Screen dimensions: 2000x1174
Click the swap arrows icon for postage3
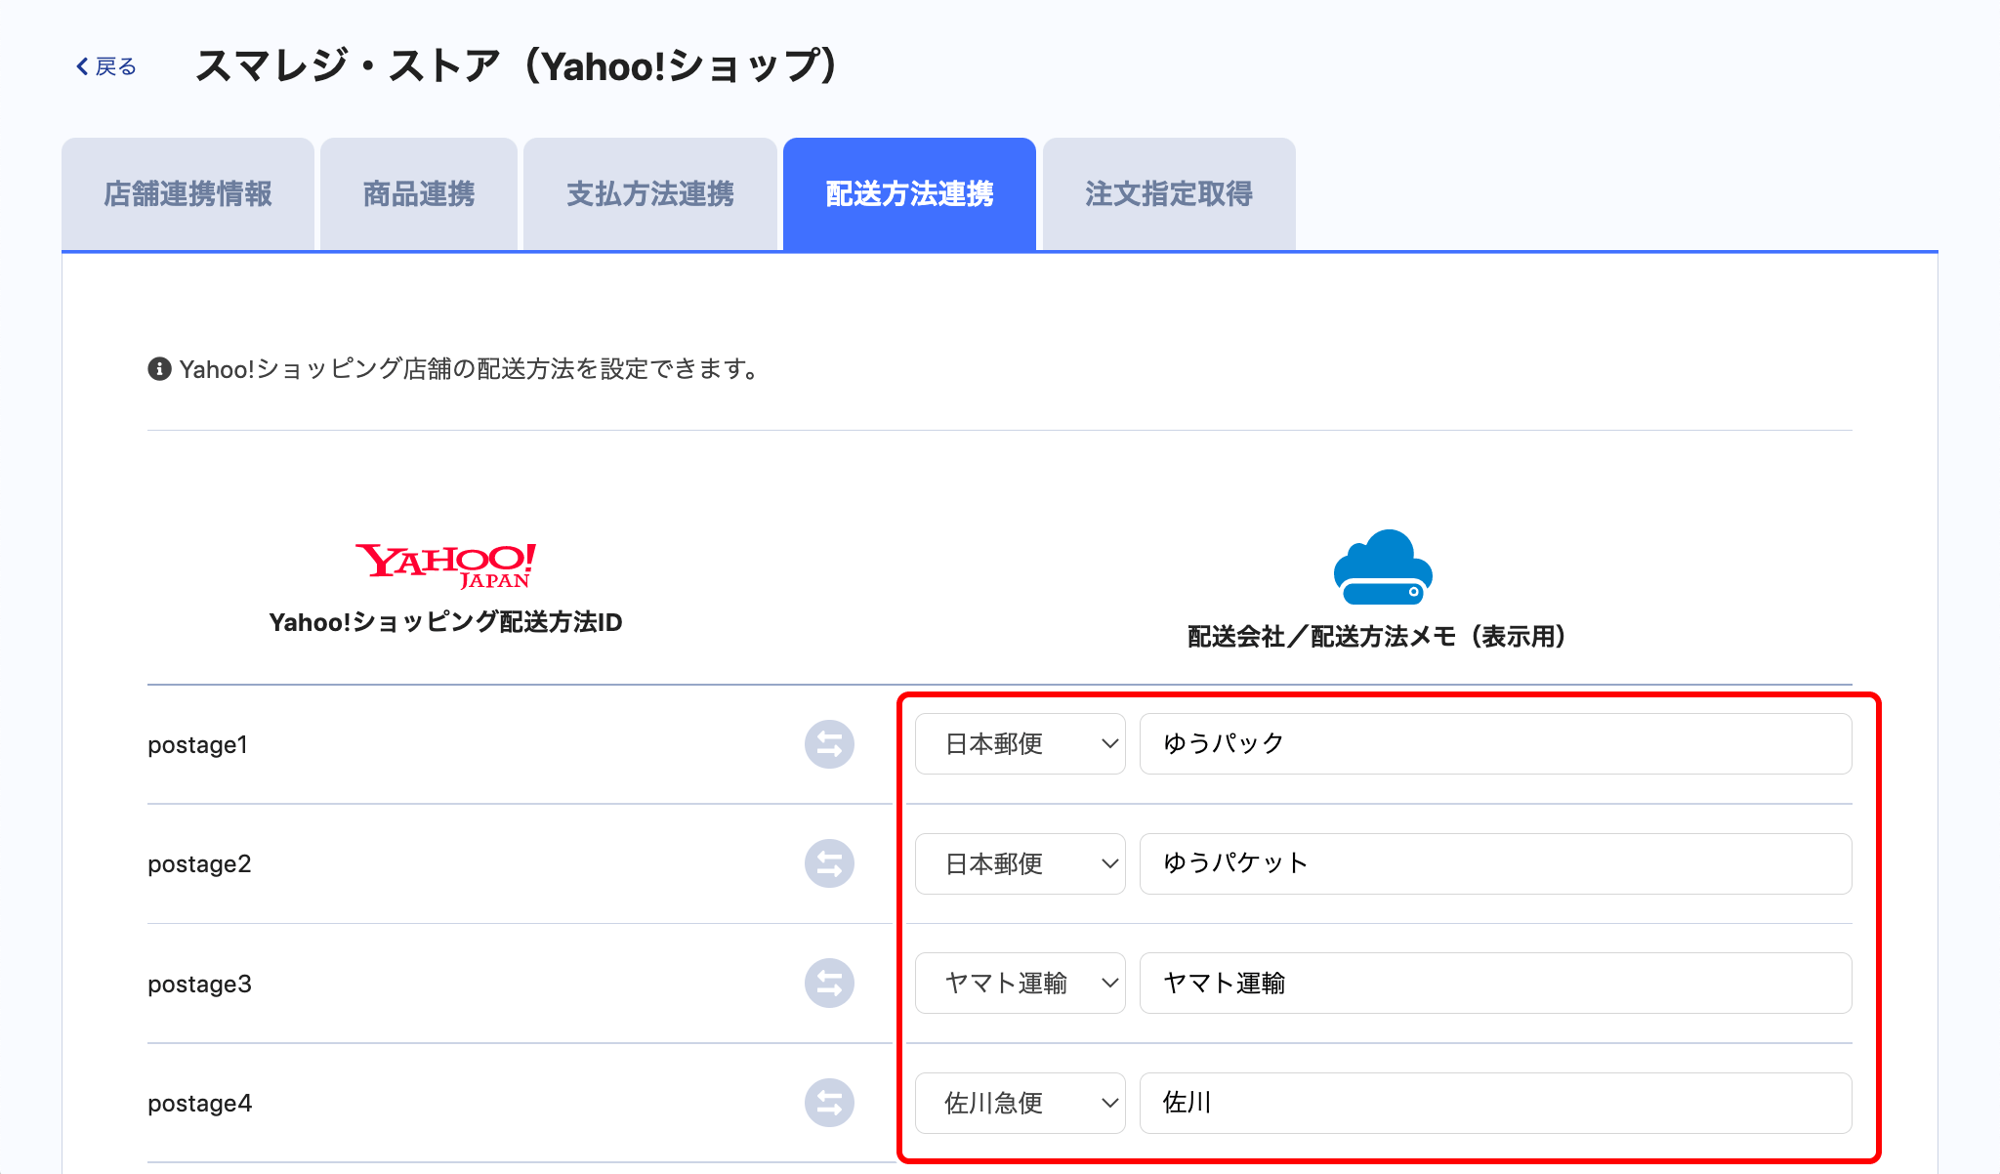coord(829,984)
